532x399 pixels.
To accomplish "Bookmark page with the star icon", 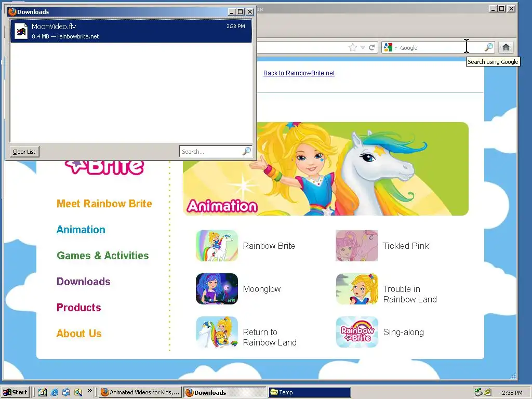I will [353, 47].
